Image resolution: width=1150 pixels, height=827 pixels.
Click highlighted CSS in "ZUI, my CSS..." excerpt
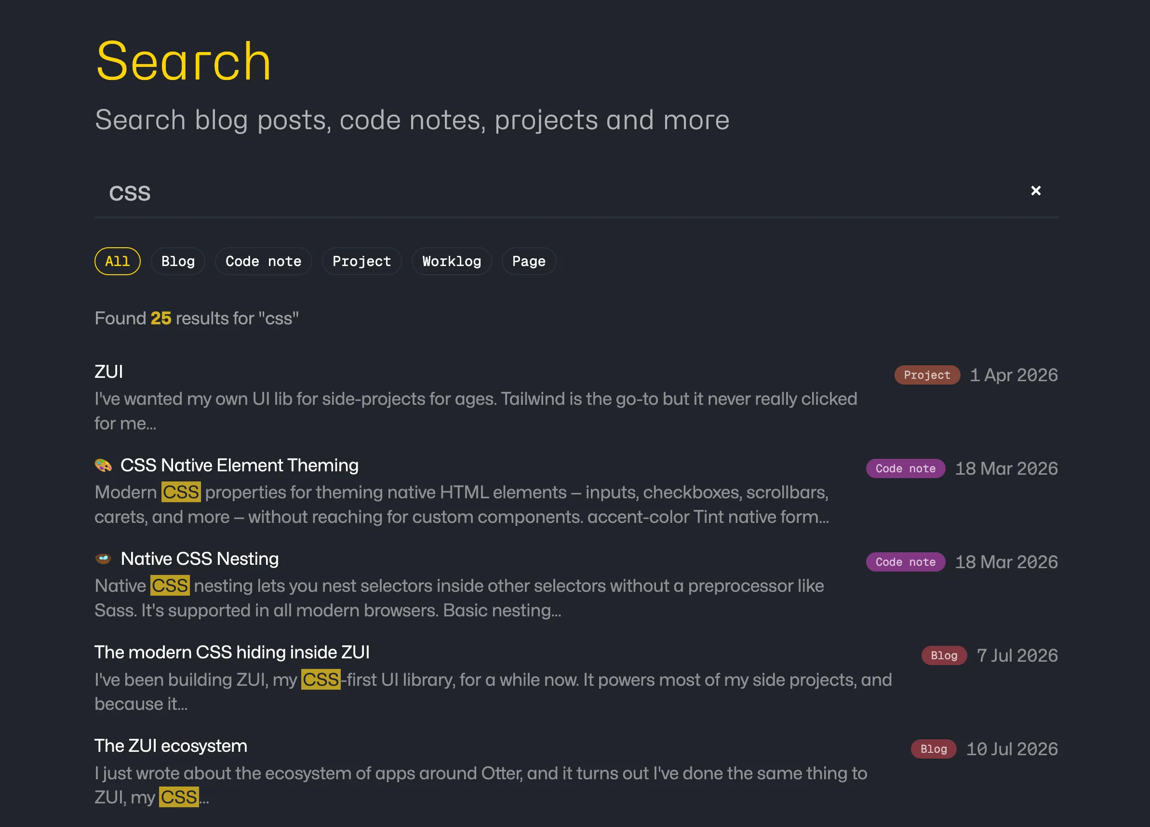(179, 797)
